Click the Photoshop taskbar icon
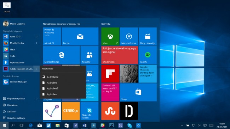 [111, 125]
